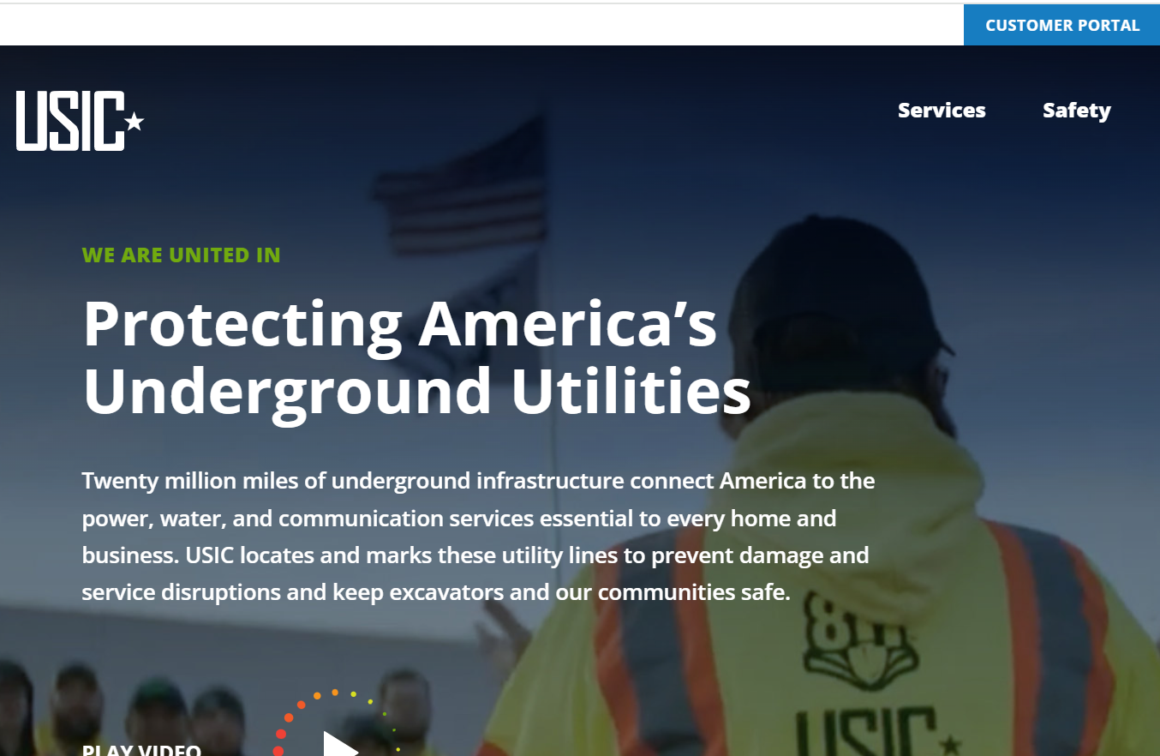Click the American flag in the background
Image resolution: width=1160 pixels, height=756 pixels.
pyautogui.click(x=463, y=189)
